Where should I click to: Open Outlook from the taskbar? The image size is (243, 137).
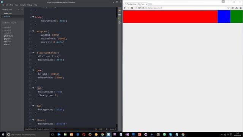click(x=59, y=134)
